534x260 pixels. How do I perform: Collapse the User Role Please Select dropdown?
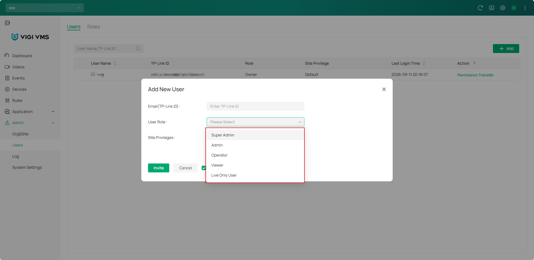click(256, 122)
